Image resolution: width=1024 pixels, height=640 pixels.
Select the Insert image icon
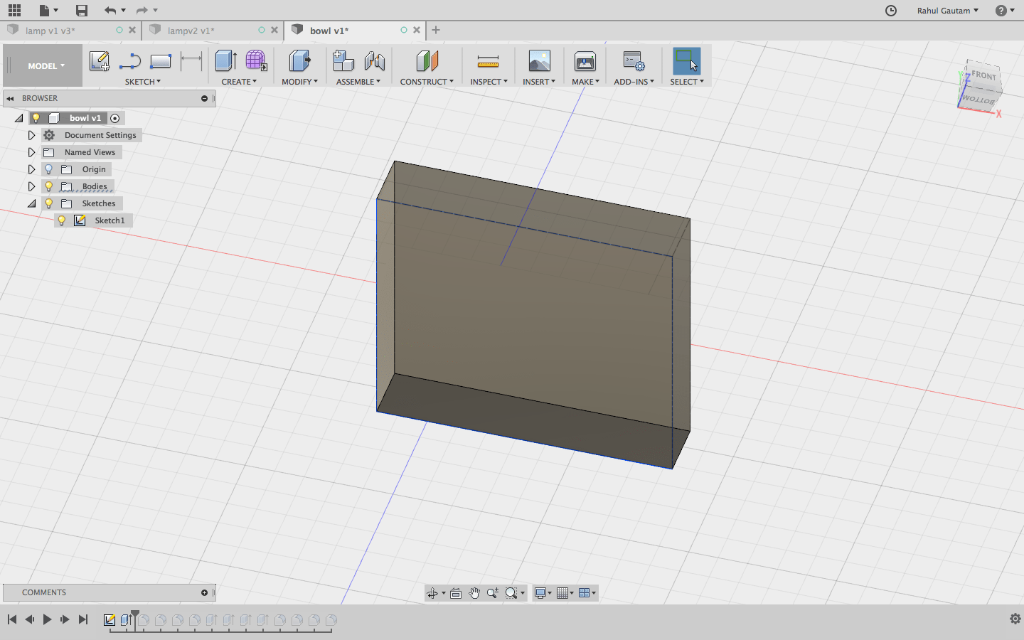tap(539, 61)
